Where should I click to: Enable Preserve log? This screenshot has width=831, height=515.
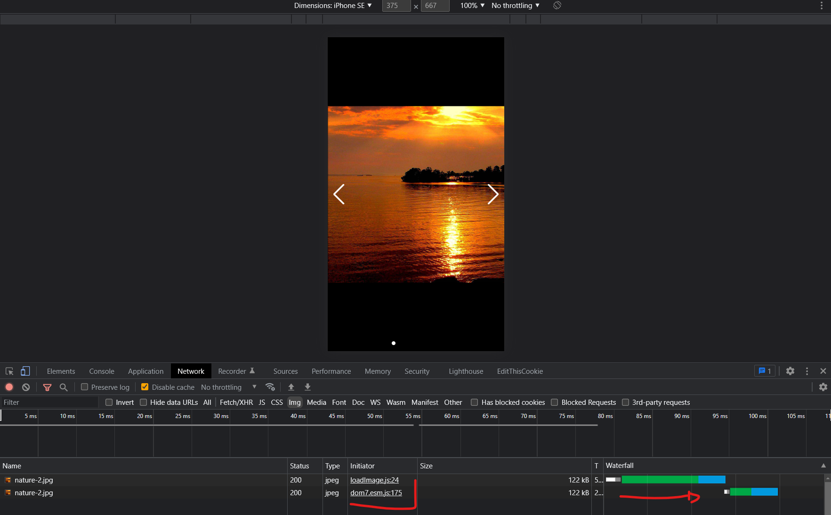click(85, 387)
